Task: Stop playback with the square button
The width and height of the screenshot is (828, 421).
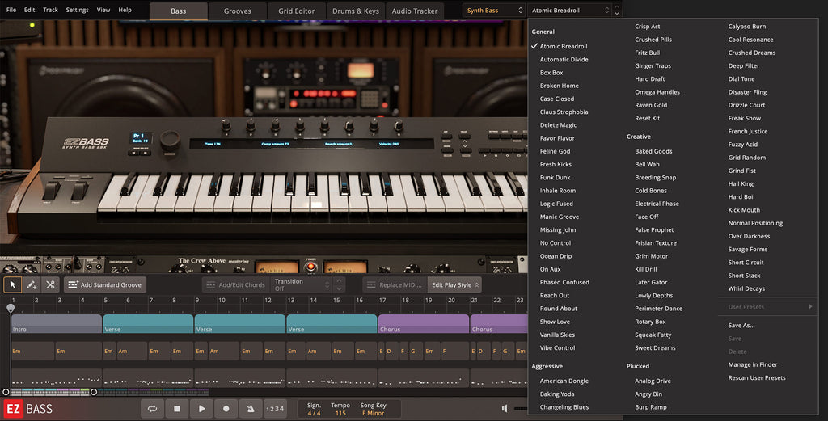Action: tap(177, 409)
